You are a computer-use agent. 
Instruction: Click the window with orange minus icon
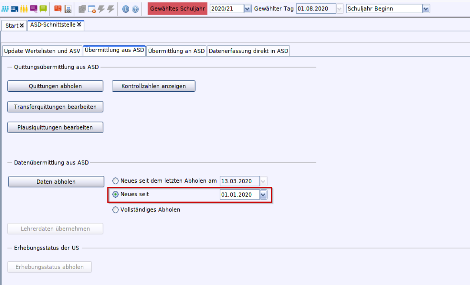92,9
